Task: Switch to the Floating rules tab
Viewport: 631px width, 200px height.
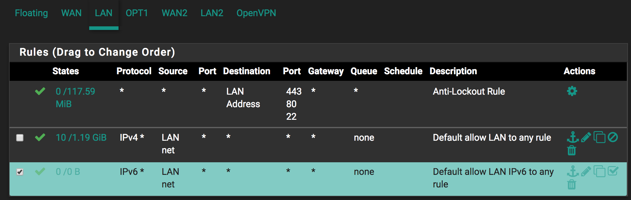Action: point(31,13)
